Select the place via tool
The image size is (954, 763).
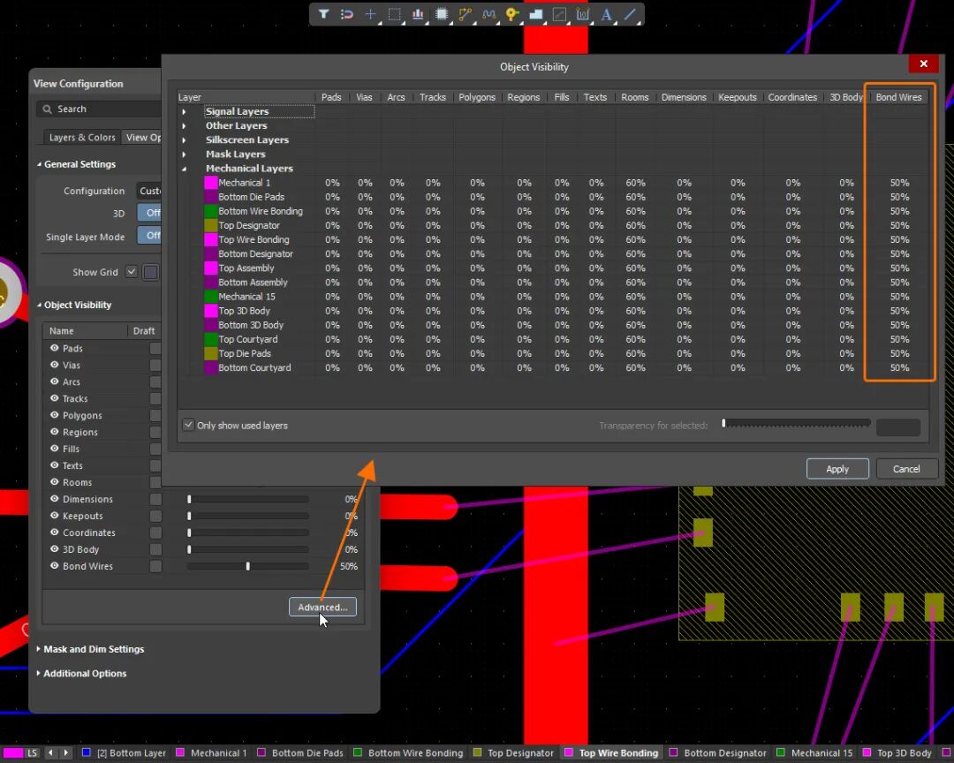click(512, 14)
